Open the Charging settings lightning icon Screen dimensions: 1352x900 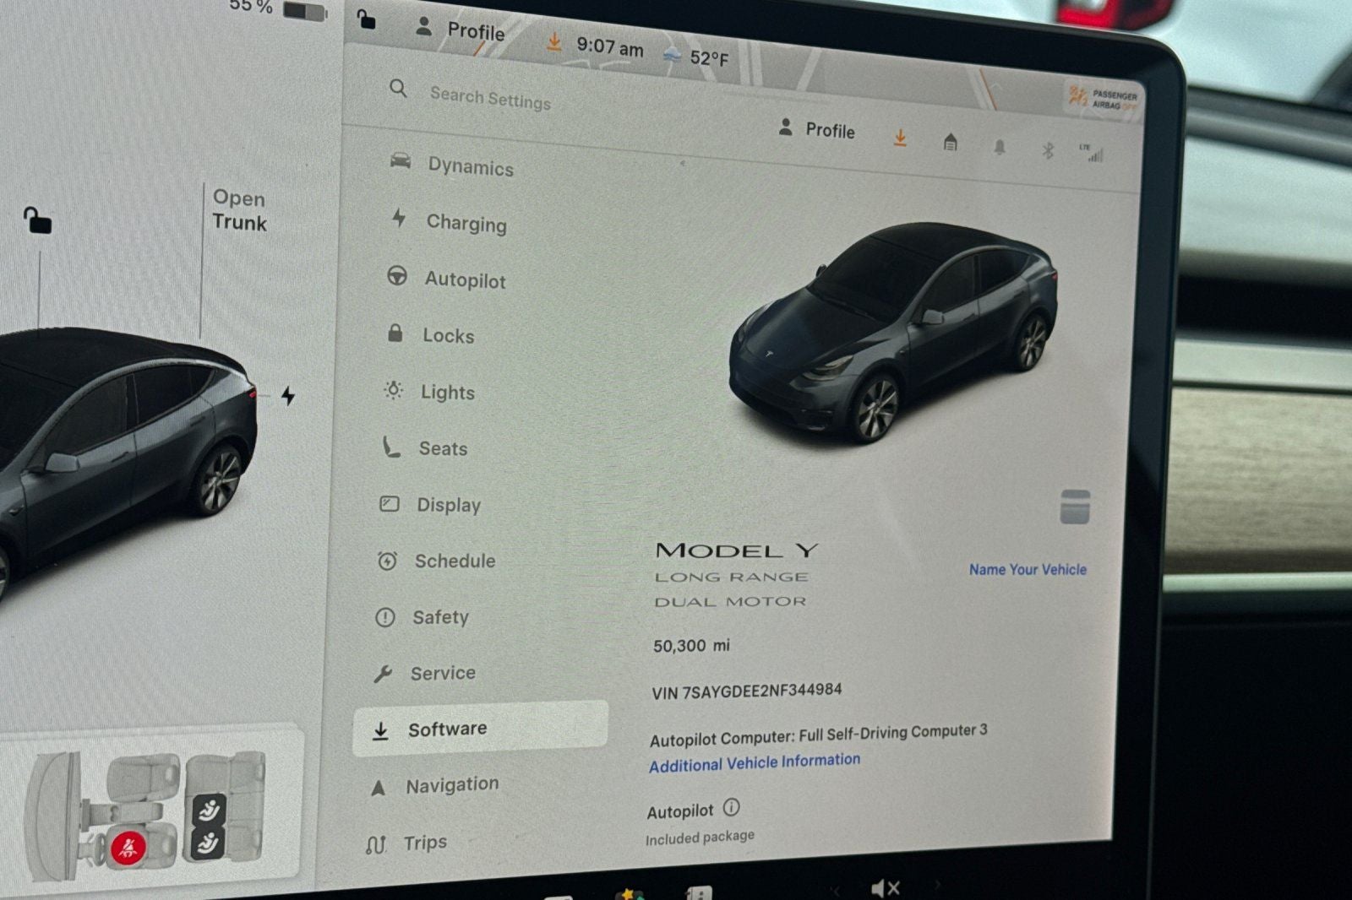pyautogui.click(x=398, y=220)
